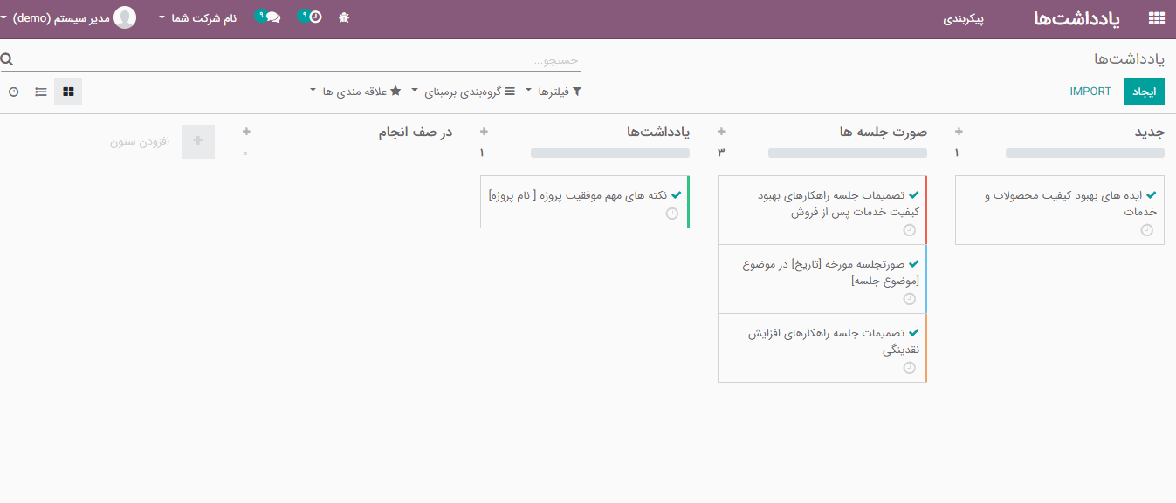Click plus icon in یادداشت‌ها column

484,132
